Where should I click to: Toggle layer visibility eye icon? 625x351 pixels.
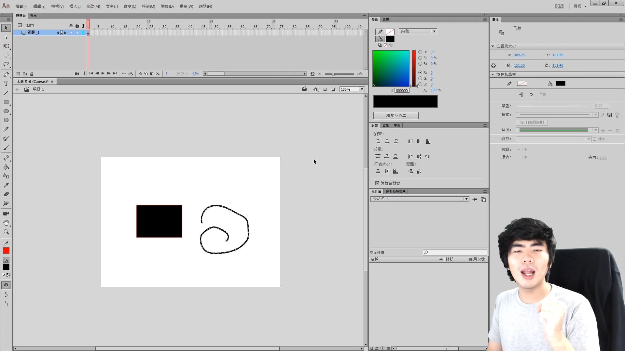(71, 25)
